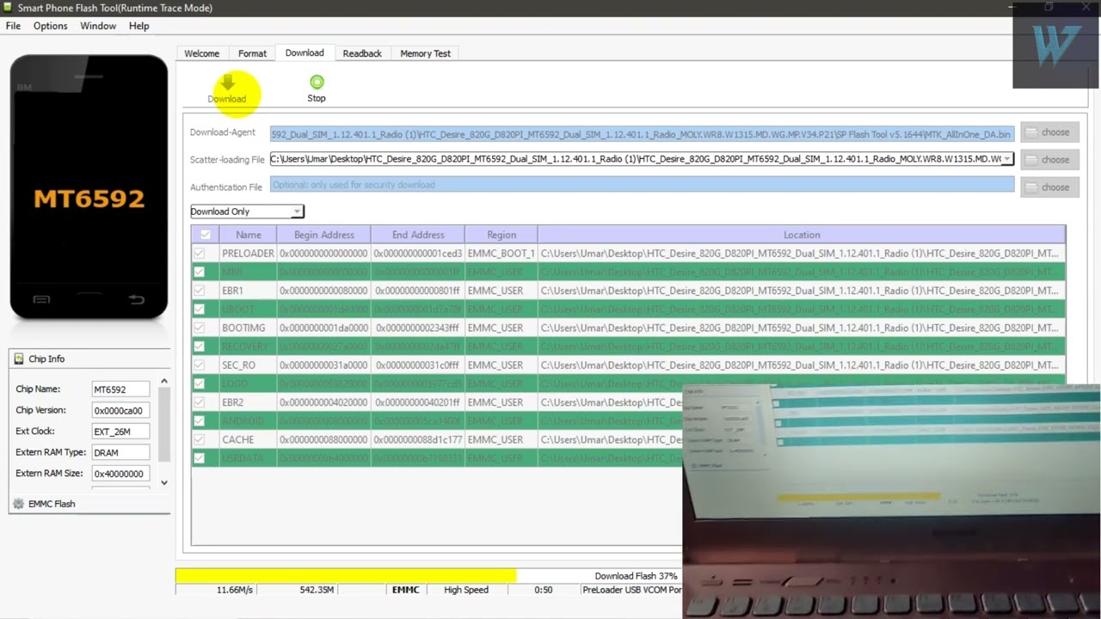This screenshot has width=1101, height=619.
Task: Toggle the ANDROID row checkbox
Action: pyautogui.click(x=200, y=421)
